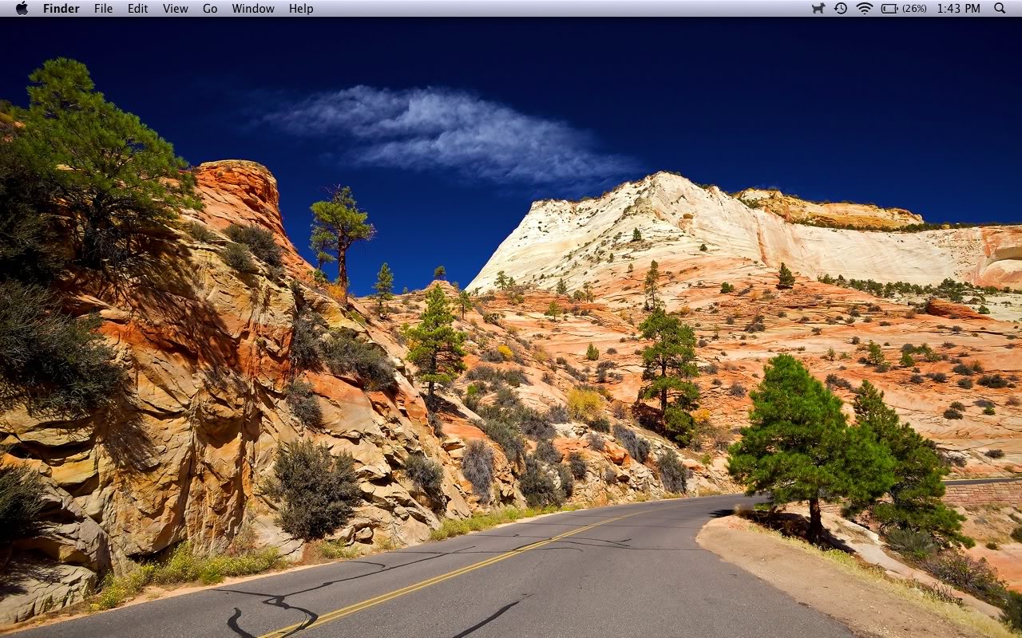Image resolution: width=1022 pixels, height=638 pixels.
Task: Open the Help menu
Action: tap(301, 9)
